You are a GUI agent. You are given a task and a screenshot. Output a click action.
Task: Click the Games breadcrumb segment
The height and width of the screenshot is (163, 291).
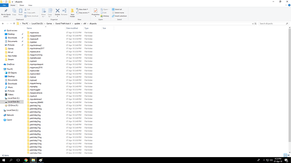pyautogui.click(x=49, y=24)
